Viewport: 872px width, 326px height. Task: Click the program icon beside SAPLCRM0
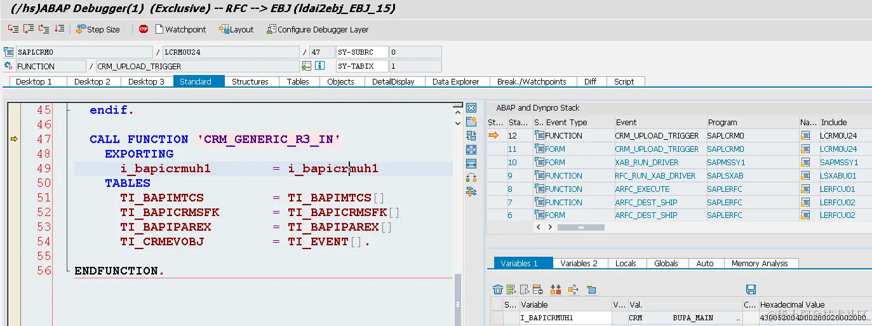coord(8,52)
